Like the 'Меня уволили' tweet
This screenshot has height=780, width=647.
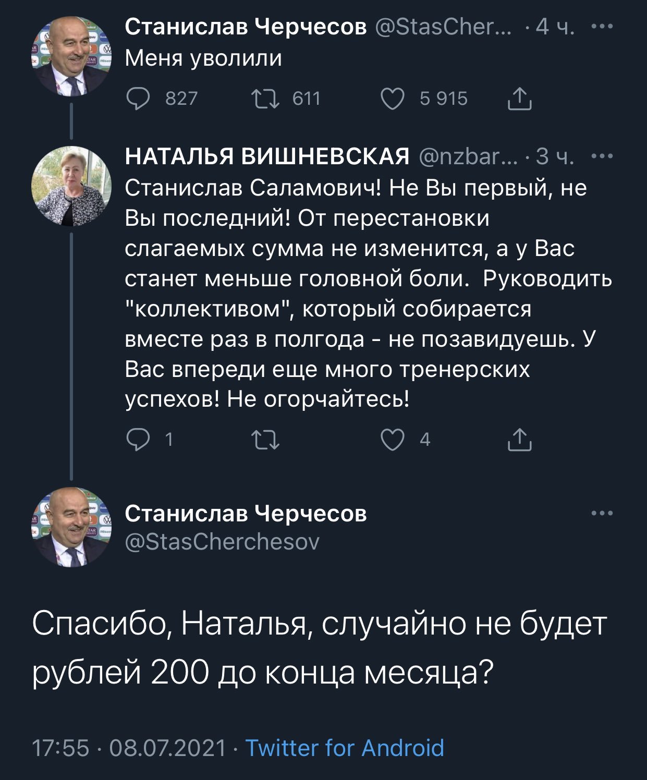[393, 99]
